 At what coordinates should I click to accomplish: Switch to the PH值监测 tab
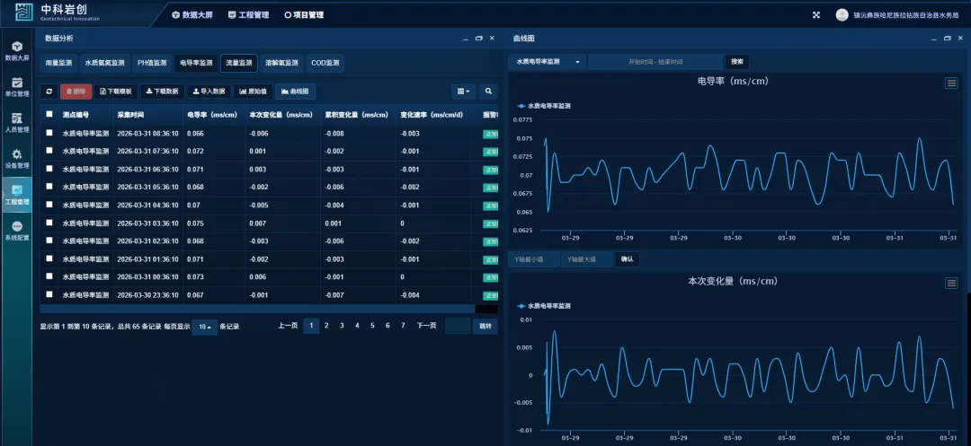point(152,63)
